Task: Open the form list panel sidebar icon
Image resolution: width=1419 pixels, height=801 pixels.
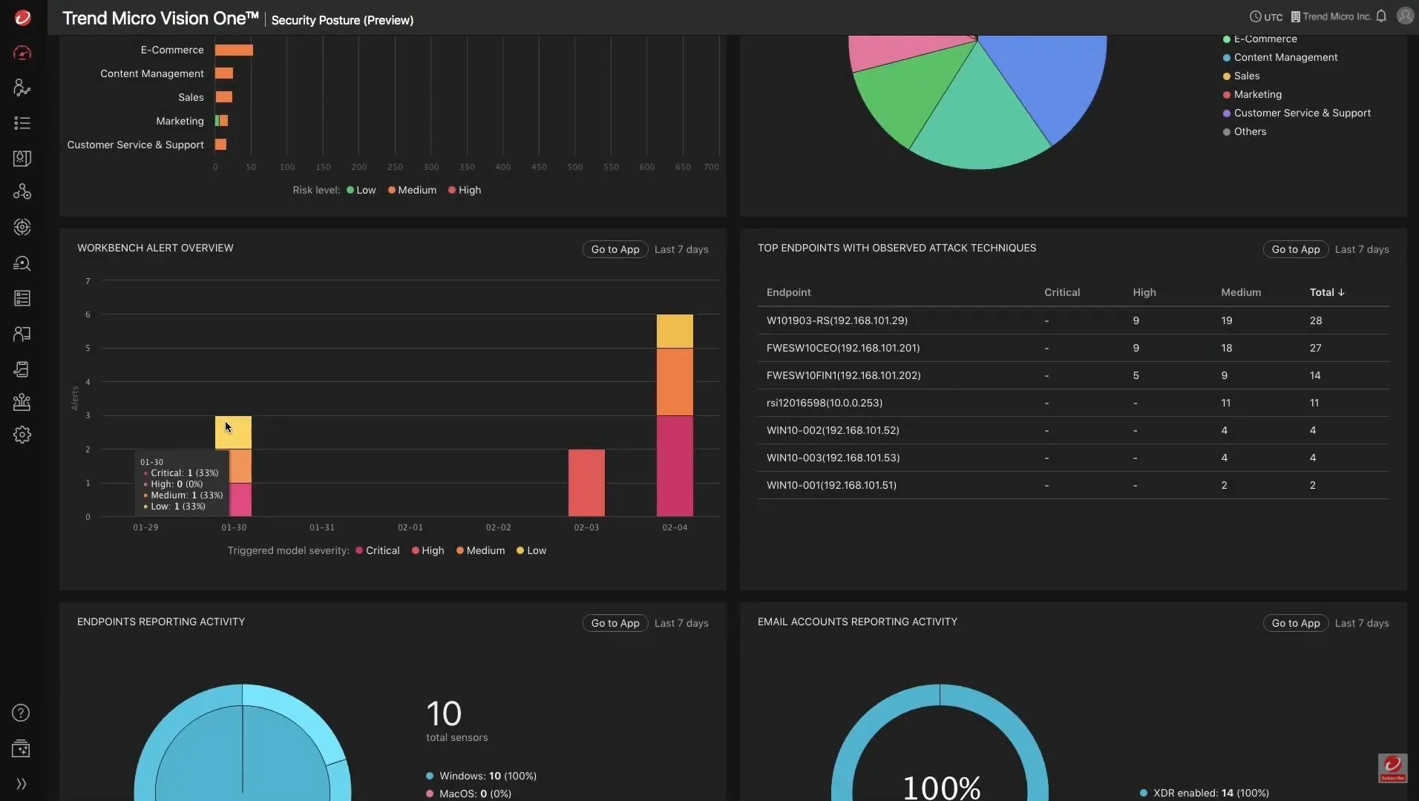Action: 22,298
